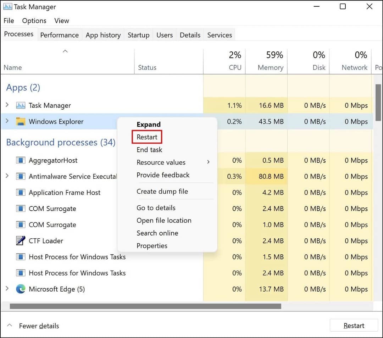Click the Windows Explorer folder icon

[20, 121]
